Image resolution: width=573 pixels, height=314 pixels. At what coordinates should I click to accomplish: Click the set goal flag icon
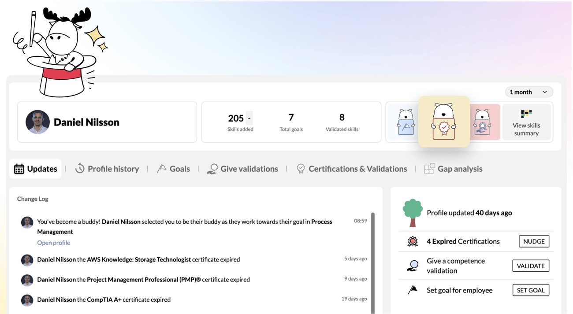pos(413,290)
